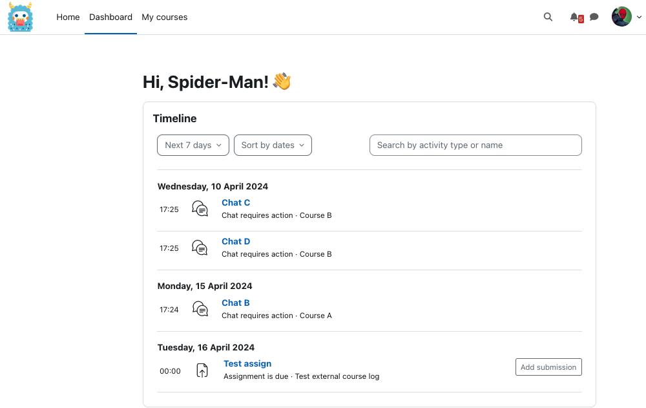Click Chat D's 'Chat requires action · Course B'
Image resolution: width=646 pixels, height=408 pixels.
(276, 254)
